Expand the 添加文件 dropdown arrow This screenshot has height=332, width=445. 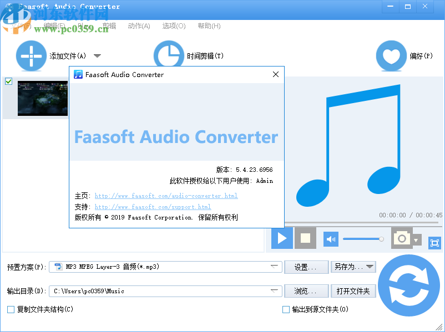click(97, 55)
